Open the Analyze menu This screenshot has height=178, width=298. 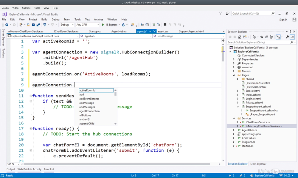[x=98, y=19]
